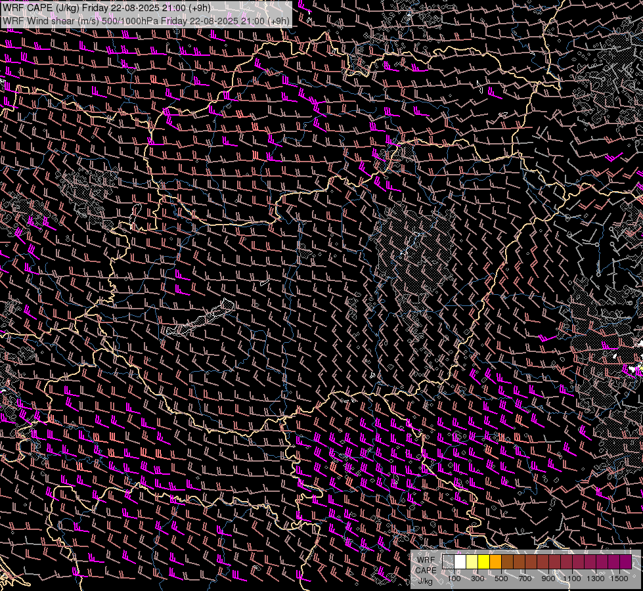Click the 100 legend value
The height and width of the screenshot is (591, 643).
click(454, 579)
